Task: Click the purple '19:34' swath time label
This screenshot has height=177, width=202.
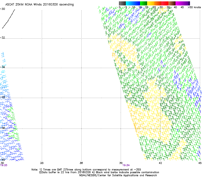Action: click(126, 165)
